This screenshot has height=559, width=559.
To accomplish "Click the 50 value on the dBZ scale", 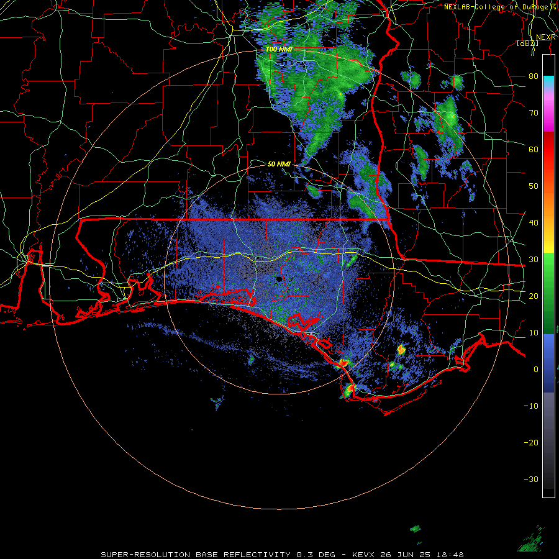I will tap(534, 186).
